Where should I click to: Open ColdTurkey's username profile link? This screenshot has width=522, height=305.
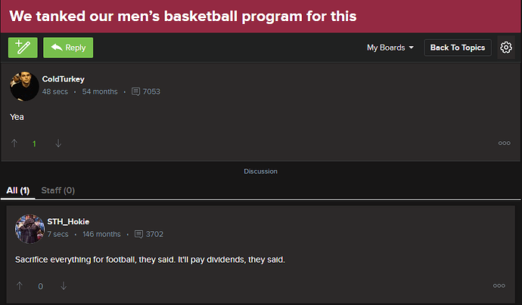tap(64, 79)
